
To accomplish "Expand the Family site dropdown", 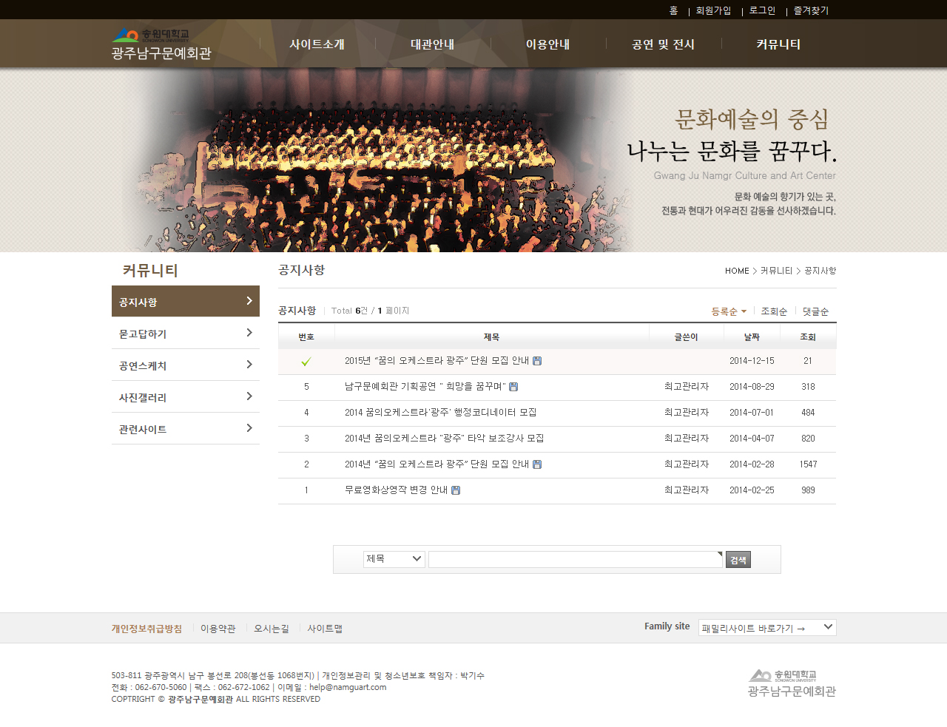I will coord(766,628).
